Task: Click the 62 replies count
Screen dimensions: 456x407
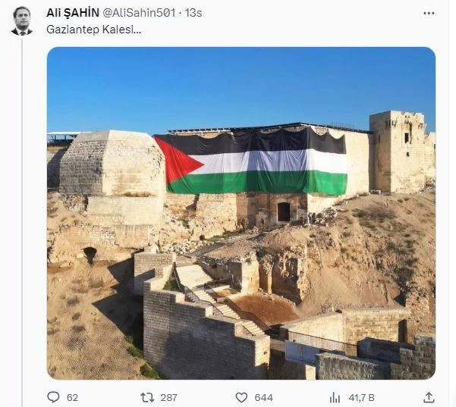Action: [x=72, y=397]
